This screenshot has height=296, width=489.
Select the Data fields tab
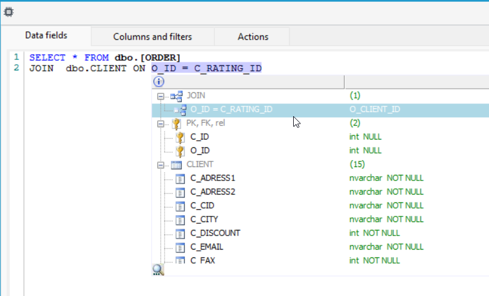[x=46, y=35]
